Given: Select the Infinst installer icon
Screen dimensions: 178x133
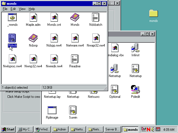Looking at the screenshot, I should (x=135, y=48).
